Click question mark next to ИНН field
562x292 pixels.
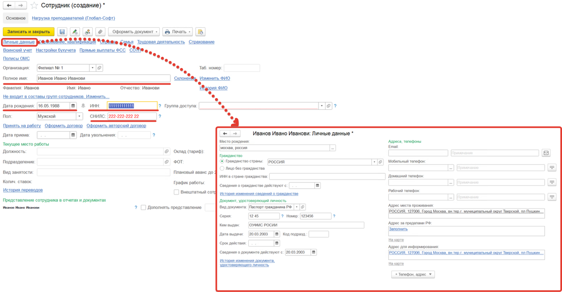point(160,106)
